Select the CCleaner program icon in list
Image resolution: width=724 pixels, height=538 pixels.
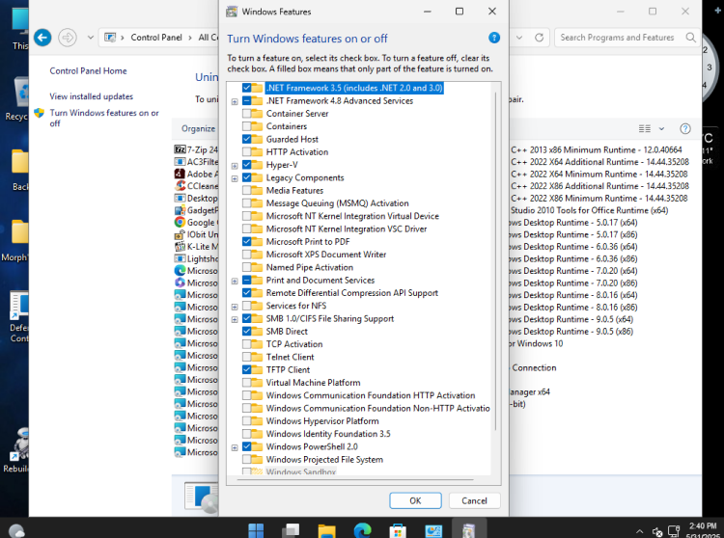coord(180,186)
